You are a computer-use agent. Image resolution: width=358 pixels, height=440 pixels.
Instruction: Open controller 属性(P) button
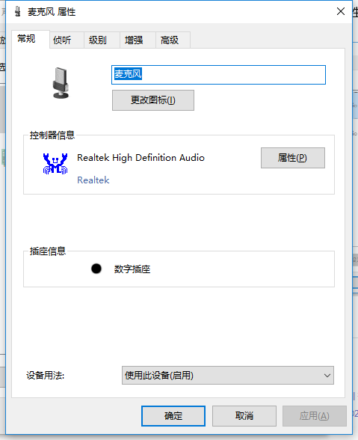[293, 158]
